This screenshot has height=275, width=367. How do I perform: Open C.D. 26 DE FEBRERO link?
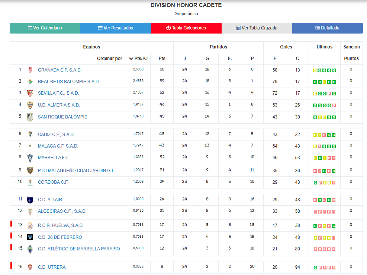[60, 237]
